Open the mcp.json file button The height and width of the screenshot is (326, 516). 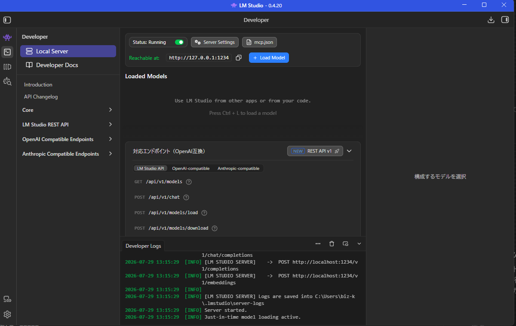coord(260,42)
